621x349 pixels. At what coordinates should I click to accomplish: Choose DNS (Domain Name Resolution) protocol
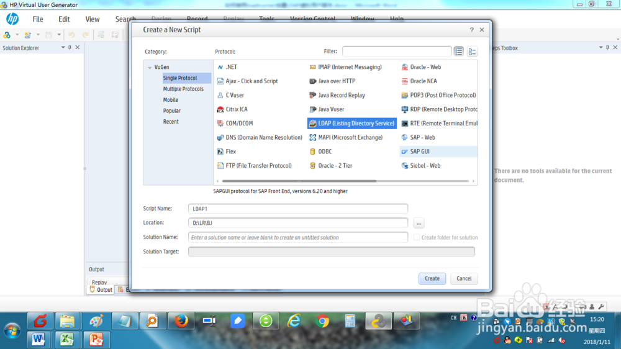[x=260, y=137]
